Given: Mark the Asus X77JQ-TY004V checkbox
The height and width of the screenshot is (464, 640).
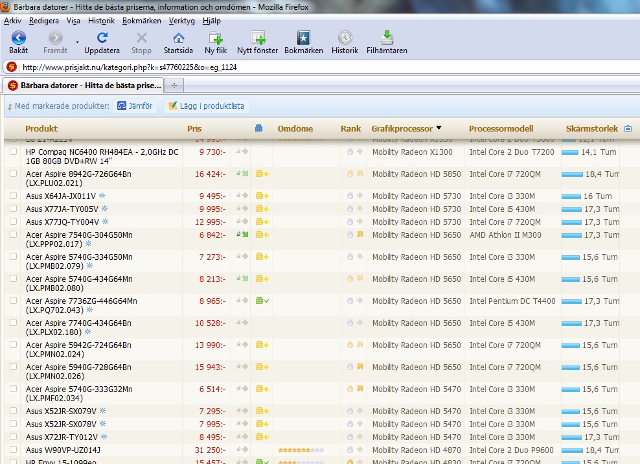Looking at the screenshot, I should pos(14,222).
